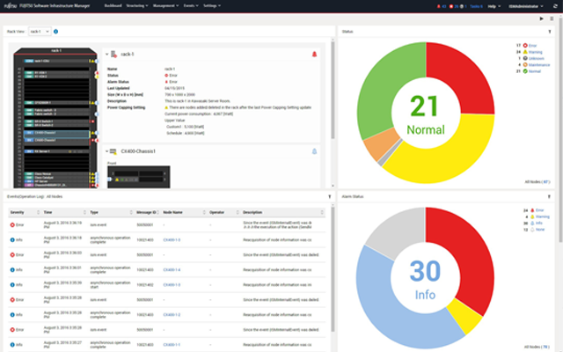This screenshot has width=563, height=352.
Task: Open the filter icon in Status panel
Action: click(x=549, y=32)
